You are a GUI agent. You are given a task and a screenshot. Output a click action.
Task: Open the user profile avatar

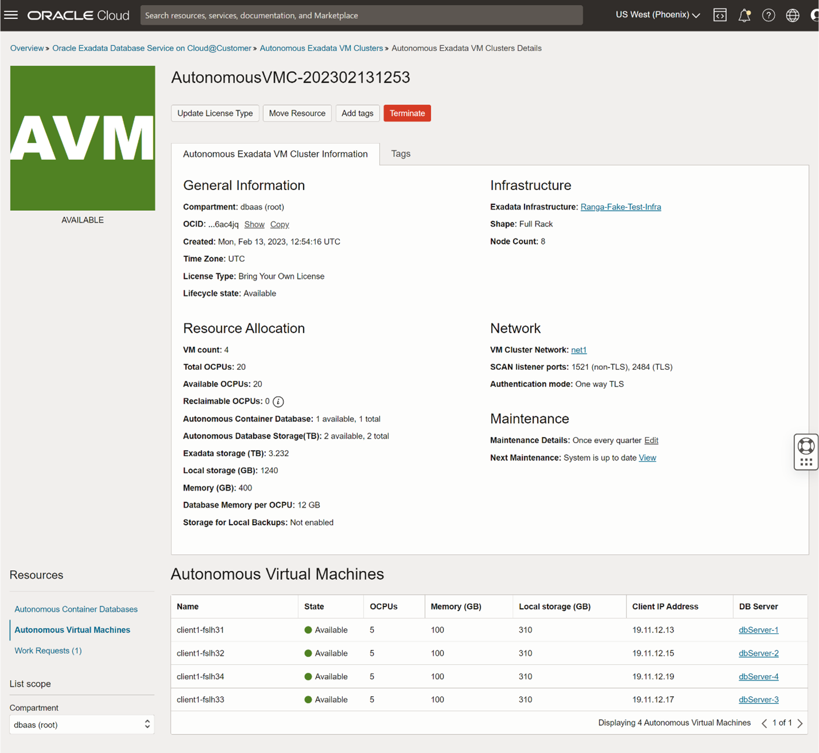[x=814, y=15]
